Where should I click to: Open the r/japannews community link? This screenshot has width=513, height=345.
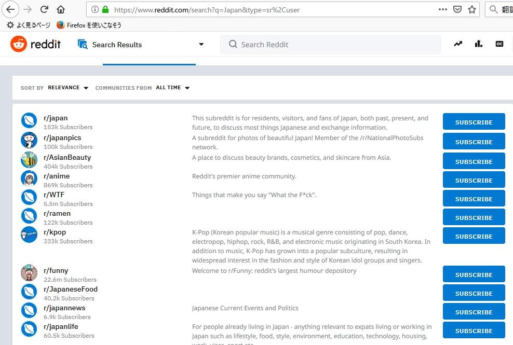pyautogui.click(x=64, y=308)
